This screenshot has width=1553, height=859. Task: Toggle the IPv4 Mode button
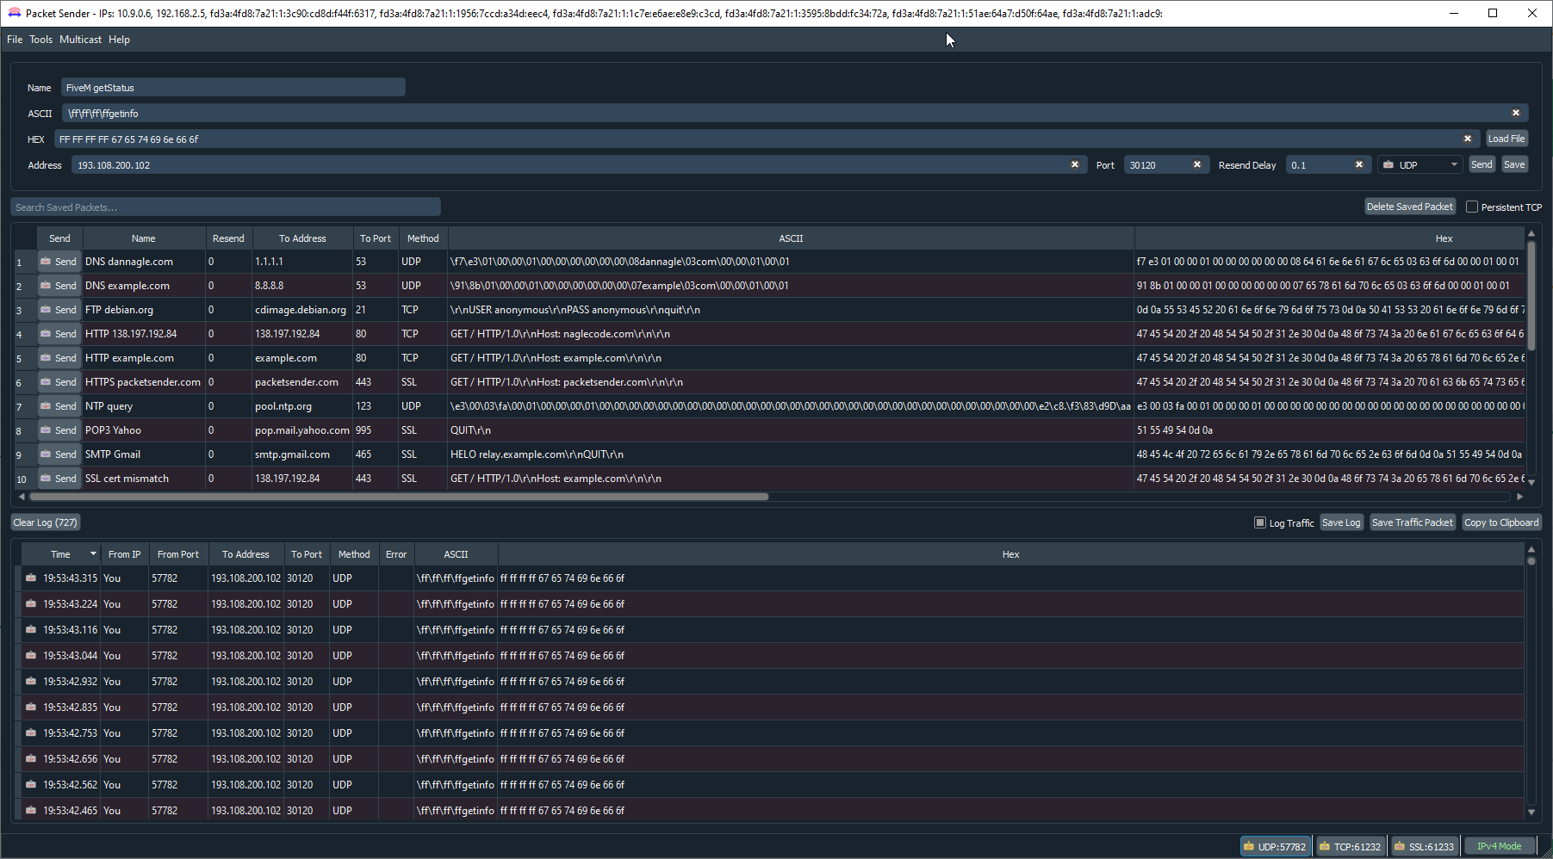click(x=1499, y=846)
